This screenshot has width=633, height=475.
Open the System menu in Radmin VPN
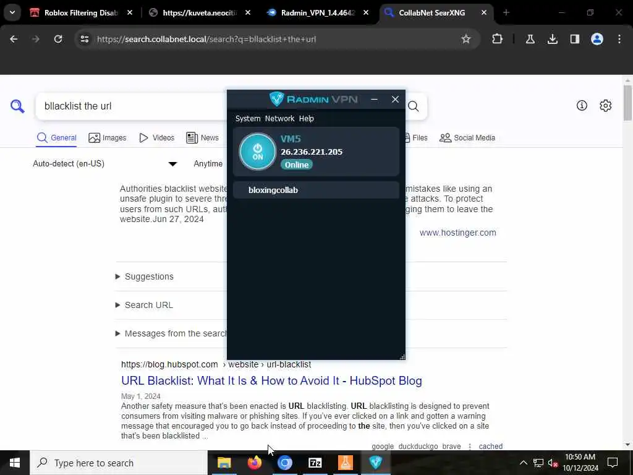248,118
